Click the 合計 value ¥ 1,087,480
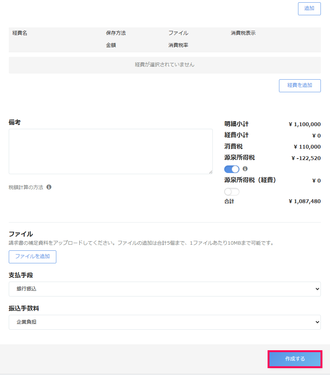 (x=305, y=201)
